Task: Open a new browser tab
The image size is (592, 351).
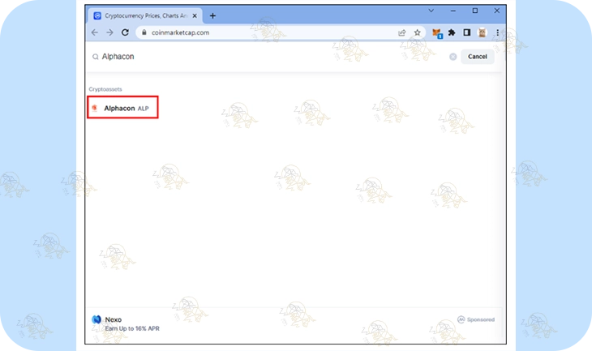Action: click(212, 15)
